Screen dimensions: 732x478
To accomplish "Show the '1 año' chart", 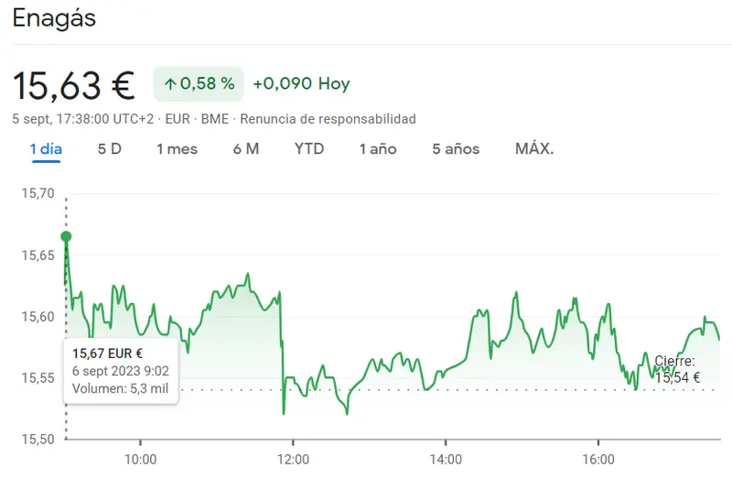I will coord(378,149).
